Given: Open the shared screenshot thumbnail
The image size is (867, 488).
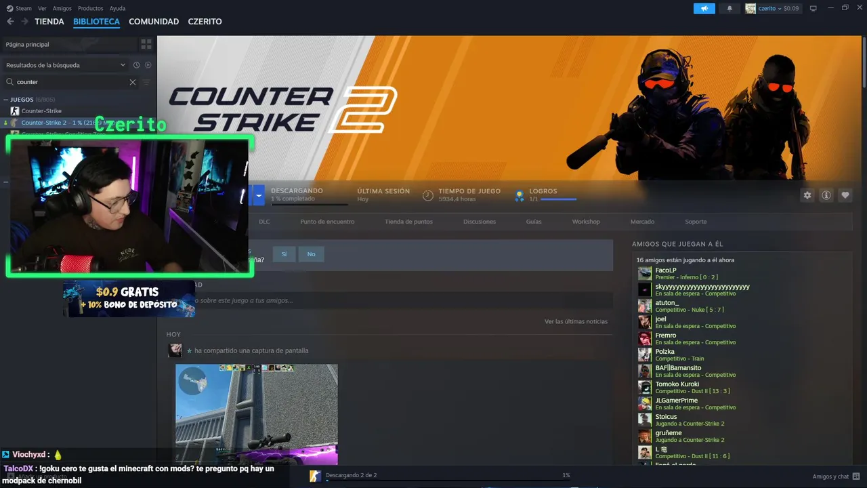Looking at the screenshot, I should coord(257,414).
